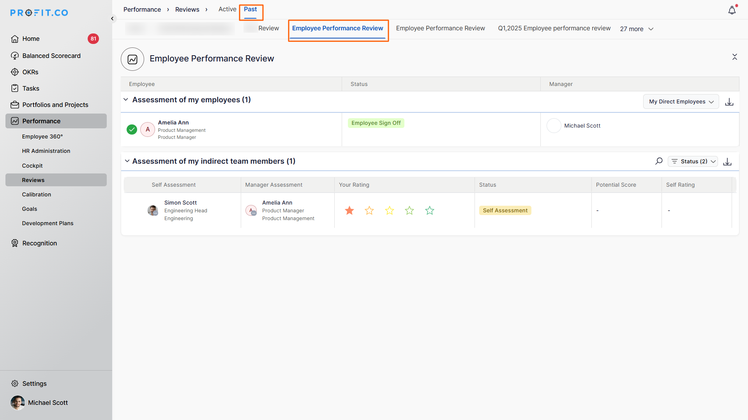The image size is (748, 420).
Task: Open the My Direct Employees dropdown
Action: pyautogui.click(x=681, y=101)
